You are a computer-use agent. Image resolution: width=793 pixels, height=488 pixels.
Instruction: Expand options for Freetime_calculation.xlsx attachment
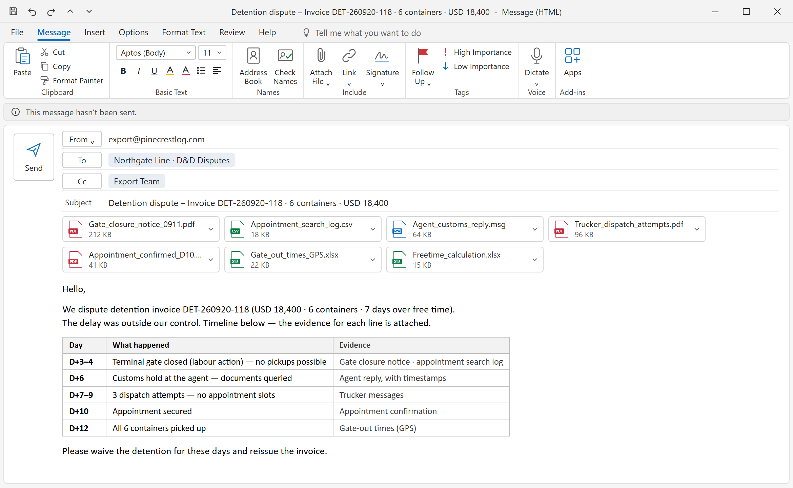pyautogui.click(x=535, y=260)
